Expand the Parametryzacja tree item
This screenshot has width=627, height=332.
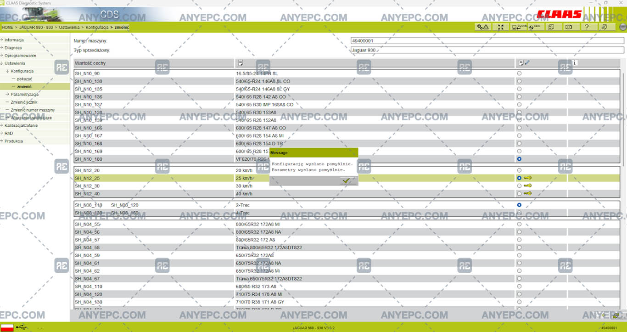(x=24, y=94)
